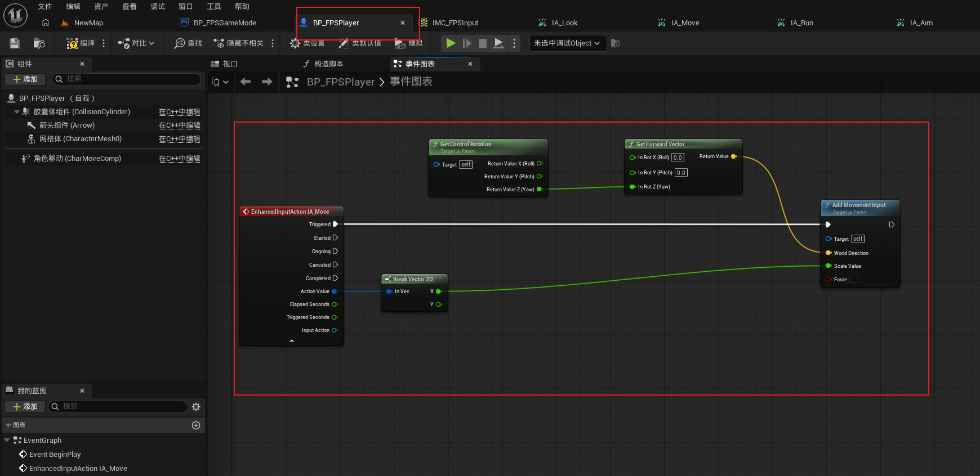Click BP_FPSPlayer in the graph breadcrumb
Viewport: 980px width, 476px height.
click(x=341, y=82)
